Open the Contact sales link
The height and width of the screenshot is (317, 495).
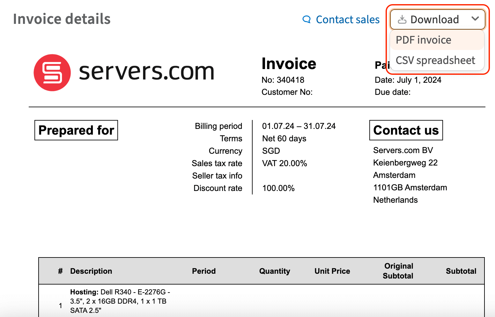tap(347, 19)
